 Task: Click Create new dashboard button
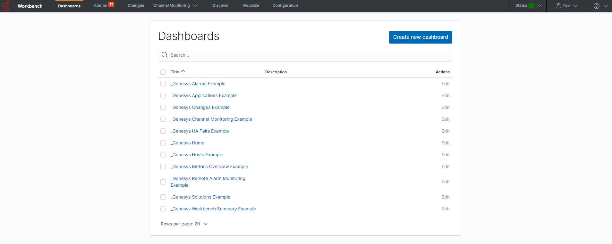[x=421, y=37]
